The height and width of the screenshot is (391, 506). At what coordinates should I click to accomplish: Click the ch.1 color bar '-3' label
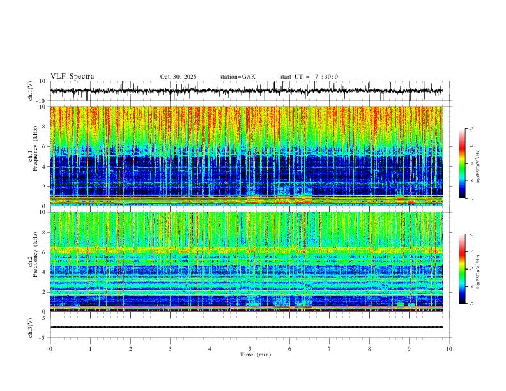(471, 128)
